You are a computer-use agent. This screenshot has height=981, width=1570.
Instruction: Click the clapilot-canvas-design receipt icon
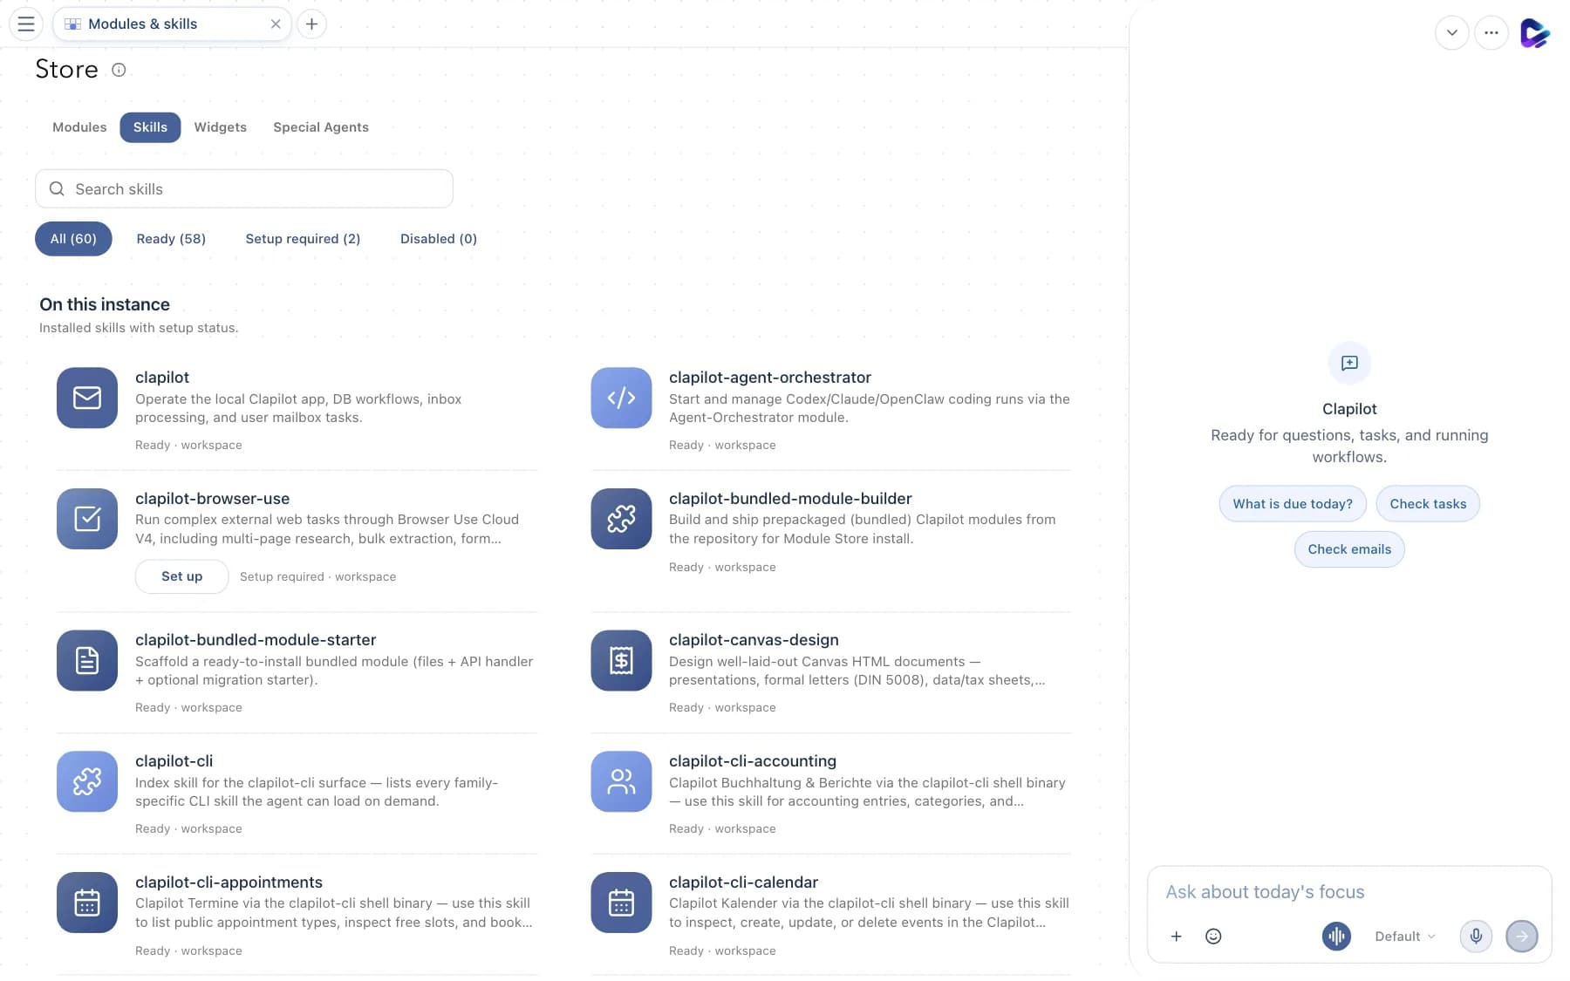(621, 660)
